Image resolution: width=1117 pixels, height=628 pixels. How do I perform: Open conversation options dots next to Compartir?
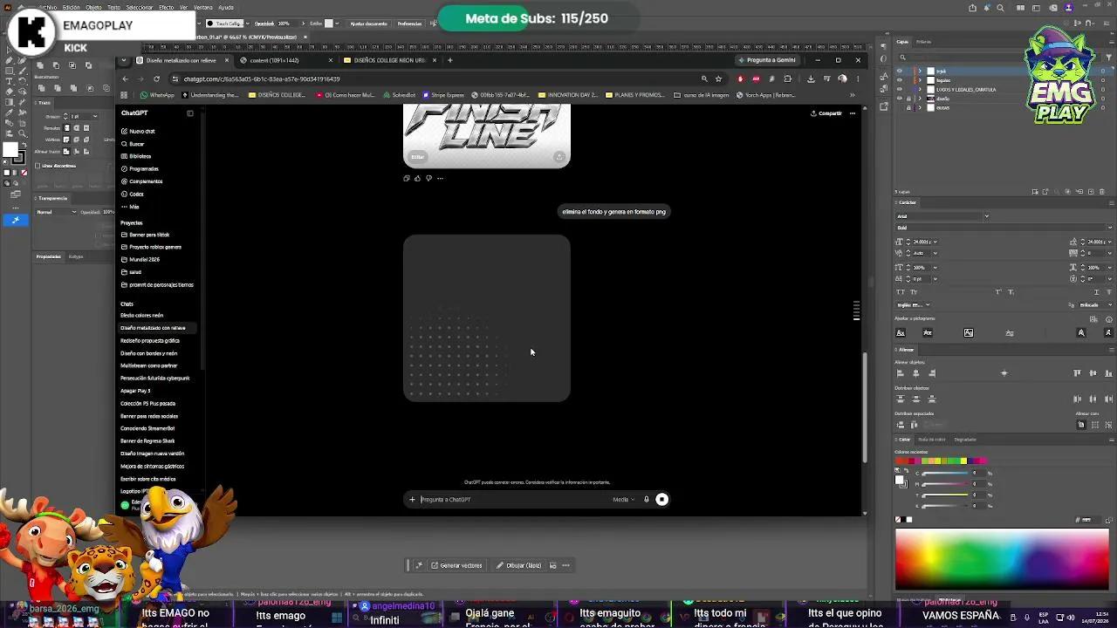pyautogui.click(x=853, y=113)
